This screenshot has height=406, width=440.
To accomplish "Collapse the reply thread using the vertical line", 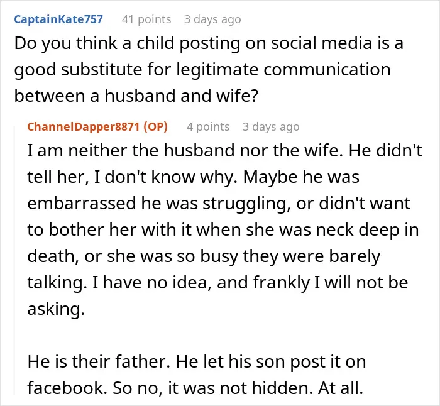I will point(14,260).
